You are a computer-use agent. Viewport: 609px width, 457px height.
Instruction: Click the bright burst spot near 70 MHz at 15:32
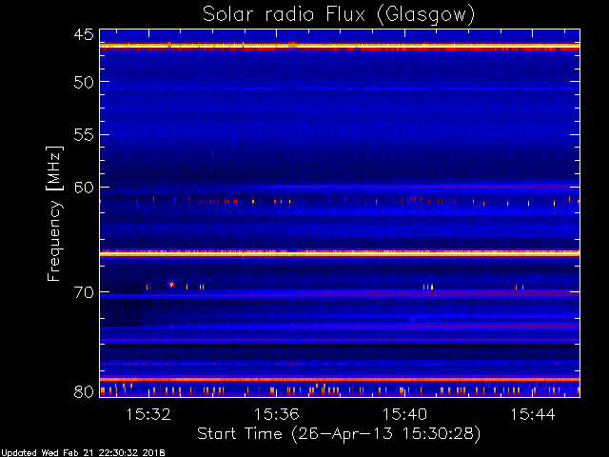pos(171,285)
